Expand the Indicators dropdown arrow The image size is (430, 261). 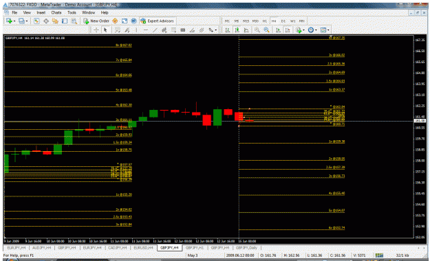(303, 30)
